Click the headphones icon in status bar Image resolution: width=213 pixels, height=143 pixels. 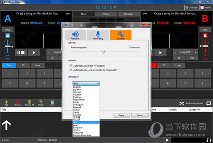click(209, 140)
